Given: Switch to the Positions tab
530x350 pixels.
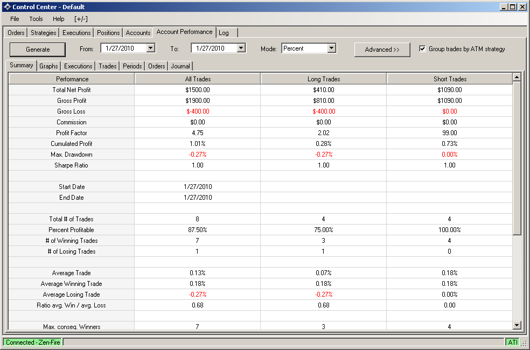Looking at the screenshot, I should tap(108, 33).
